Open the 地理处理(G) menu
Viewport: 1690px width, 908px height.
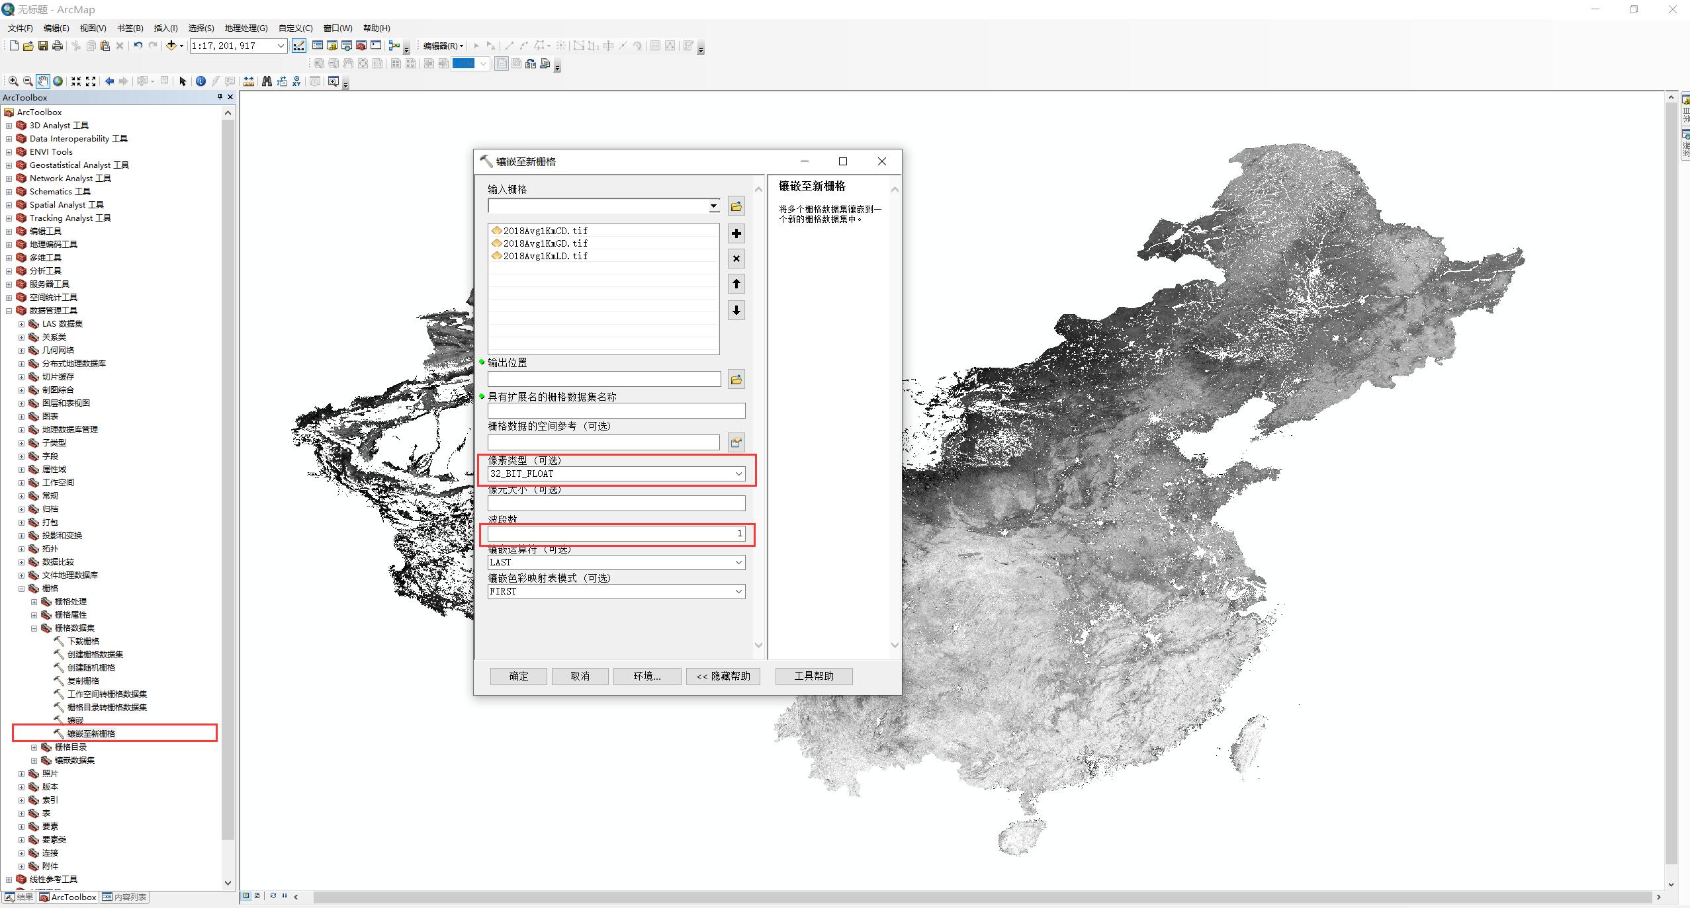click(245, 28)
